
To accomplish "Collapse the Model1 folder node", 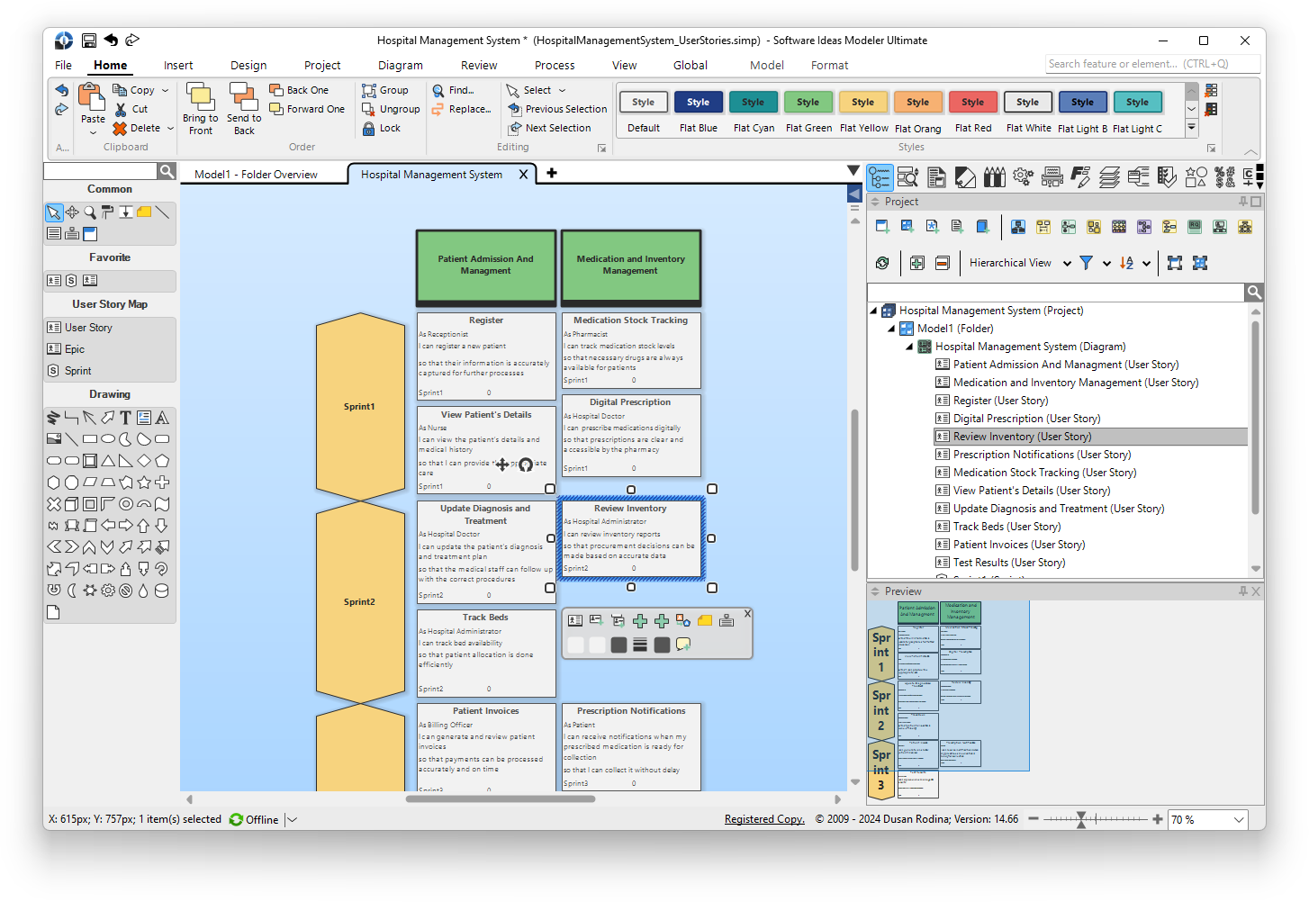I will click(x=891, y=329).
